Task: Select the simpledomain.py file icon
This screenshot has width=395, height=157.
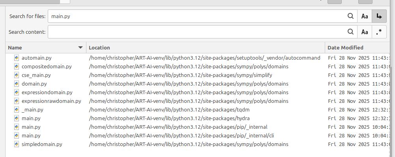Action: click(17, 144)
